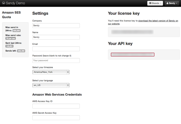Click into the Company input field
Viewport: 181px width, 124px height.
[56, 26]
